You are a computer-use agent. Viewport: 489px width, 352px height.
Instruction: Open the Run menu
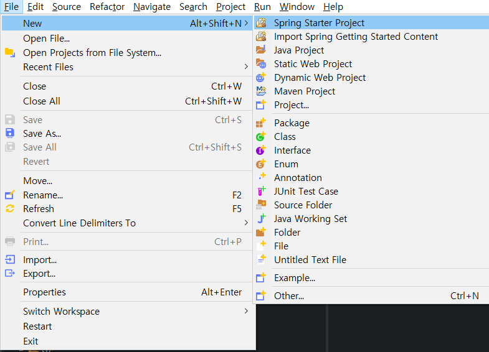click(x=262, y=7)
